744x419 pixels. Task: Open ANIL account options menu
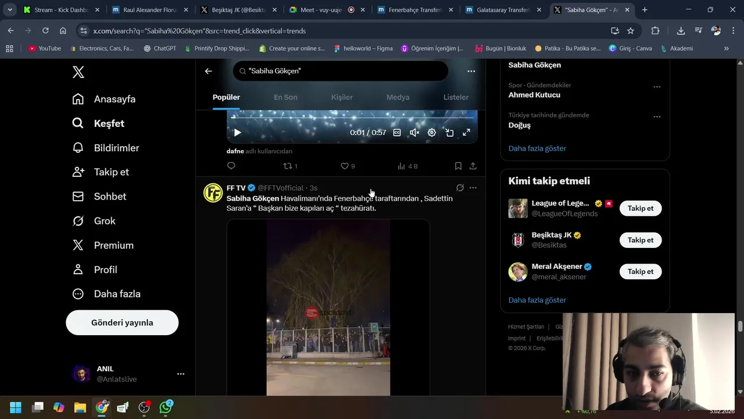point(181,374)
